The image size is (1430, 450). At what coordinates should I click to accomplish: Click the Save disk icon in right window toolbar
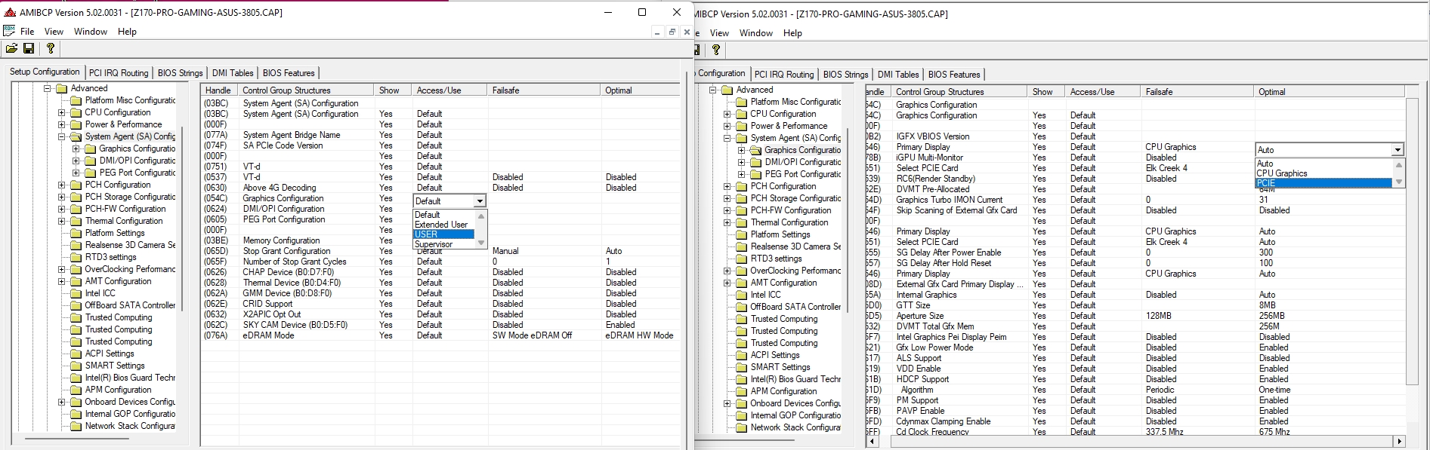(x=696, y=50)
